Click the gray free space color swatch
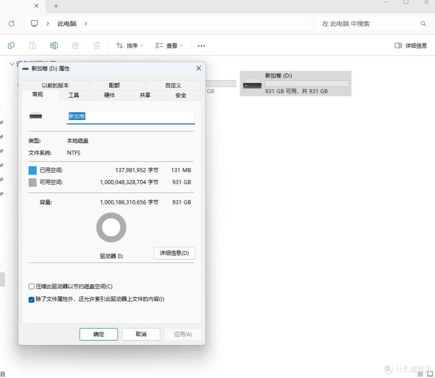435x378 pixels. pos(33,182)
